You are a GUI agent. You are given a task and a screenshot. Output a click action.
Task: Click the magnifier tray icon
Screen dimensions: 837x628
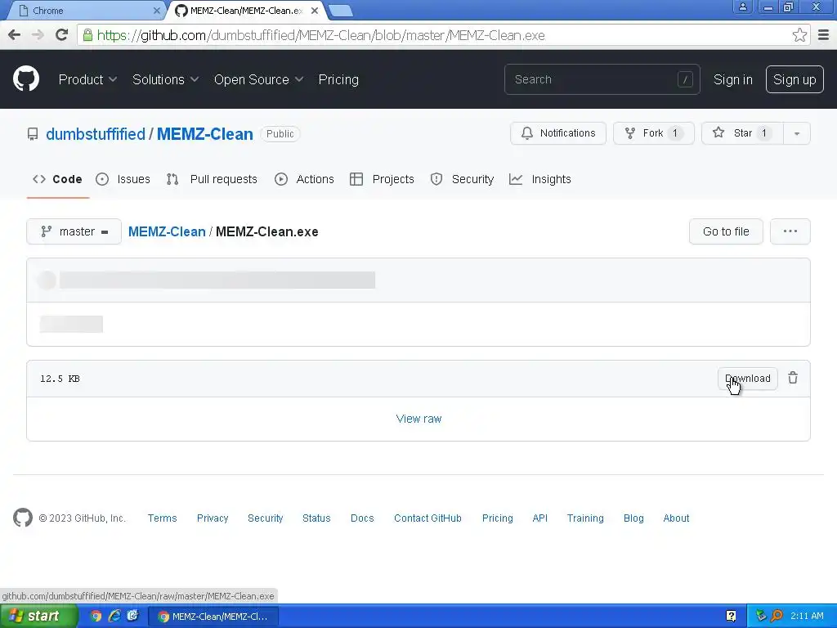click(x=777, y=616)
